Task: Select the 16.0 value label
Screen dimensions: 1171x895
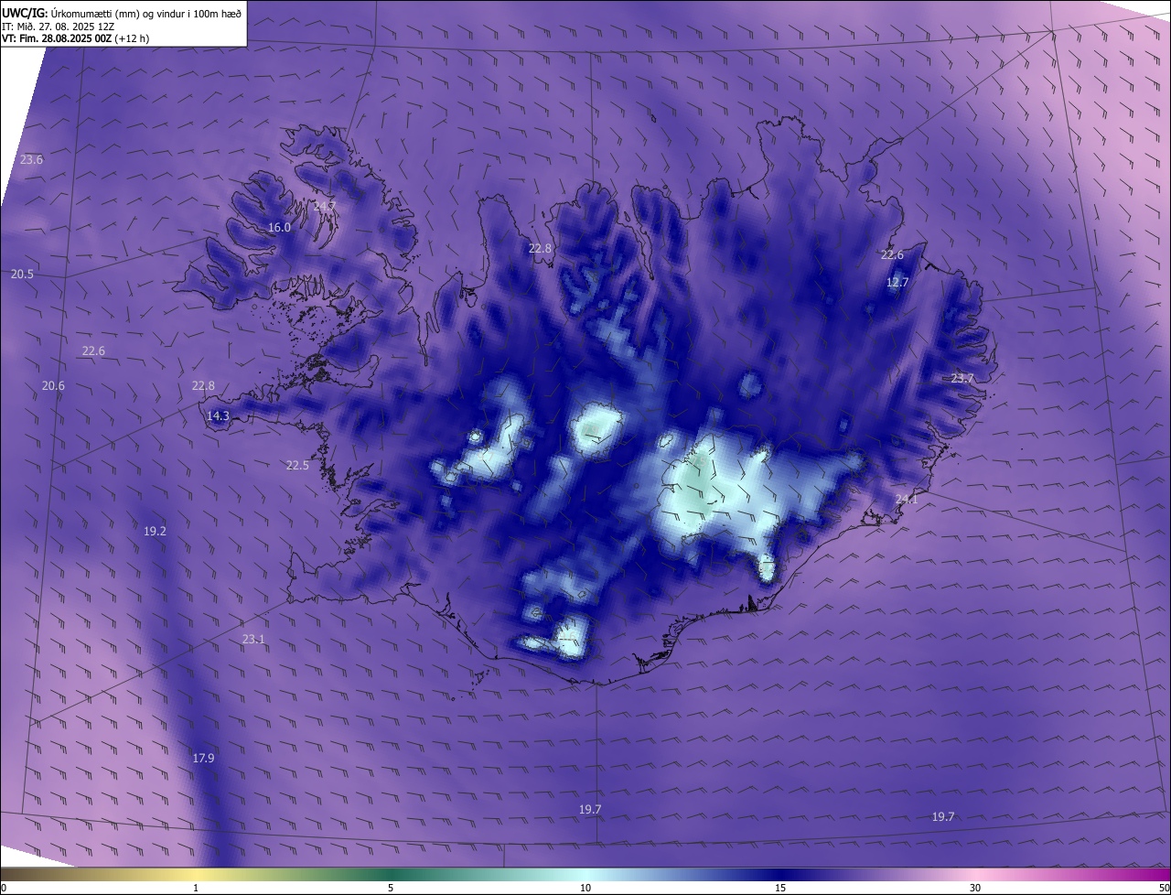Action: coord(279,227)
